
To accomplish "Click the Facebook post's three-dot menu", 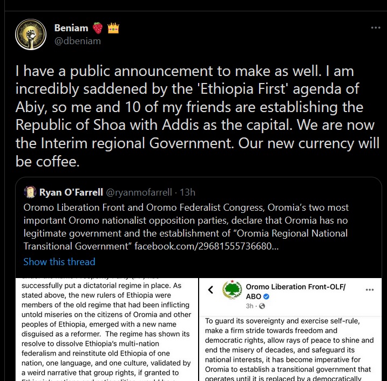I will pos(369,289).
